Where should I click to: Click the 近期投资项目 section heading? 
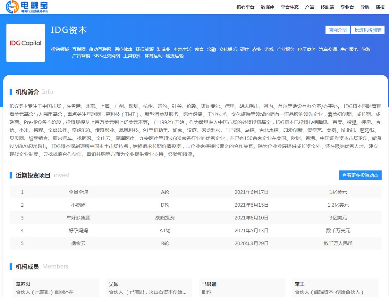[x=33, y=175]
